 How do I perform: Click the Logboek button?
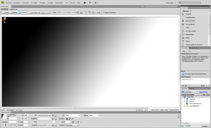[205, 126]
